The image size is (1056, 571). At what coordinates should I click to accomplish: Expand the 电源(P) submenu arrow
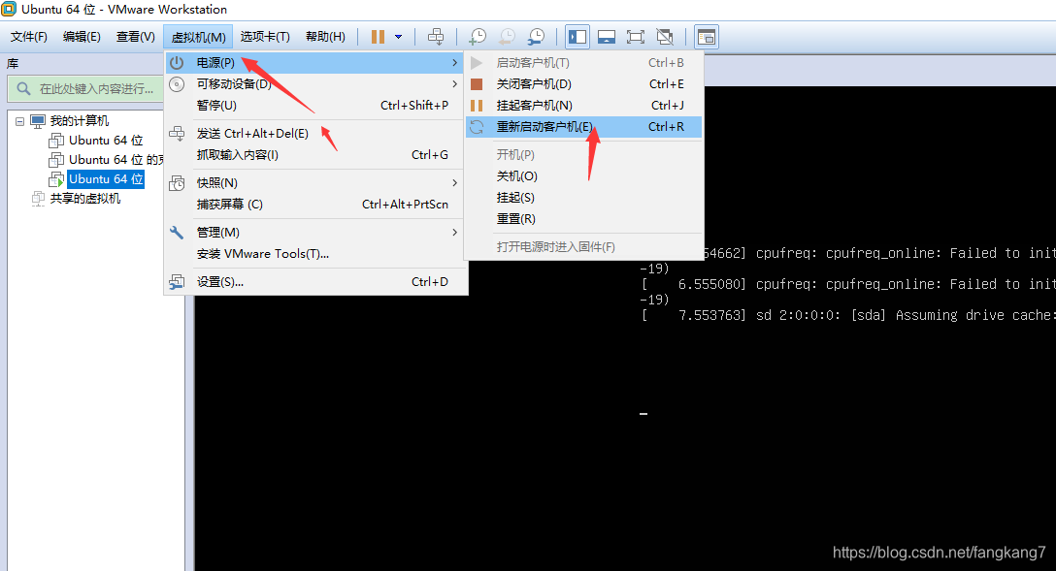[x=454, y=63]
